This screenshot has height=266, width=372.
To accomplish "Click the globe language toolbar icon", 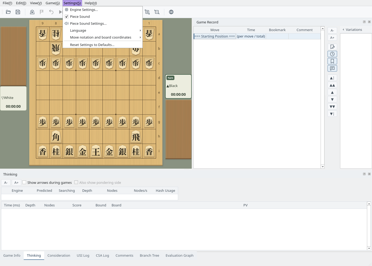I will coord(171,12).
